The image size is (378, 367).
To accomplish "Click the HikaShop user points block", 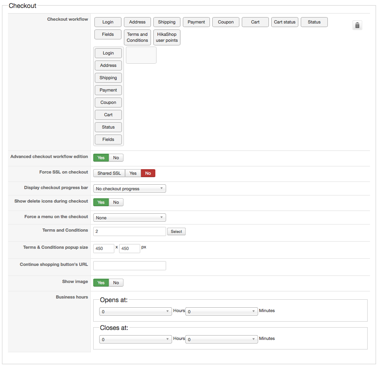I will tap(167, 37).
